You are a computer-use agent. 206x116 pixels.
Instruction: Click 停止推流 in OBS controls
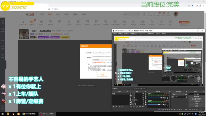196,94
